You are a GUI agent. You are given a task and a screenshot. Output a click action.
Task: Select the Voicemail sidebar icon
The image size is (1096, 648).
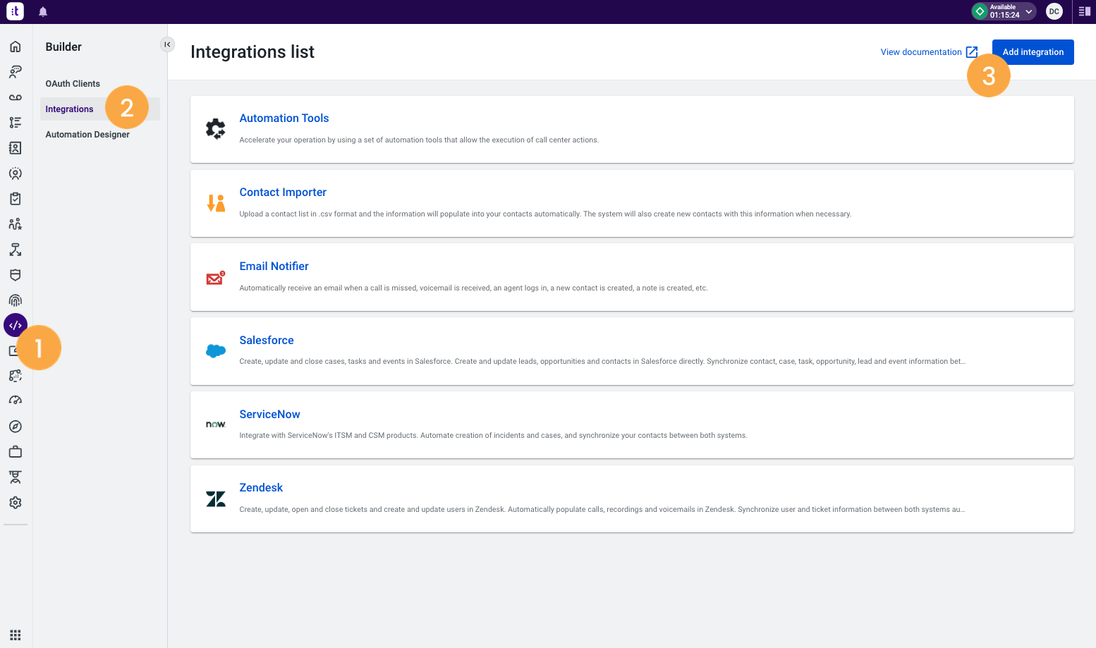point(15,97)
